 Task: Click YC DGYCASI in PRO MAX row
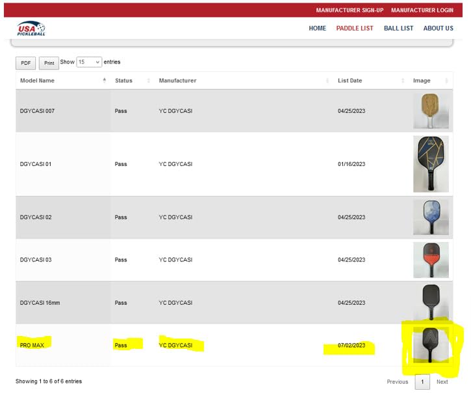175,346
